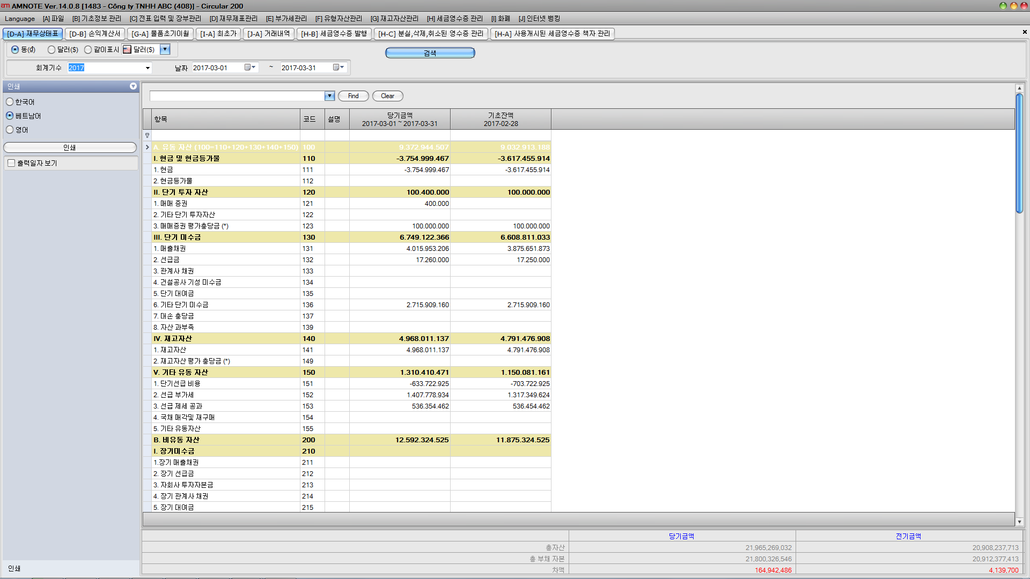Expand the 회계기수 2017 dropdown

[x=148, y=68]
